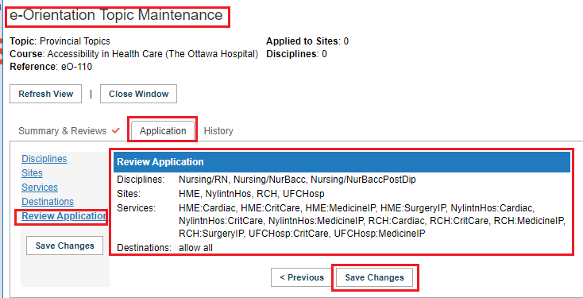Image resolution: width=583 pixels, height=298 pixels.
Task: Open the Services sidebar link
Action: 40,187
